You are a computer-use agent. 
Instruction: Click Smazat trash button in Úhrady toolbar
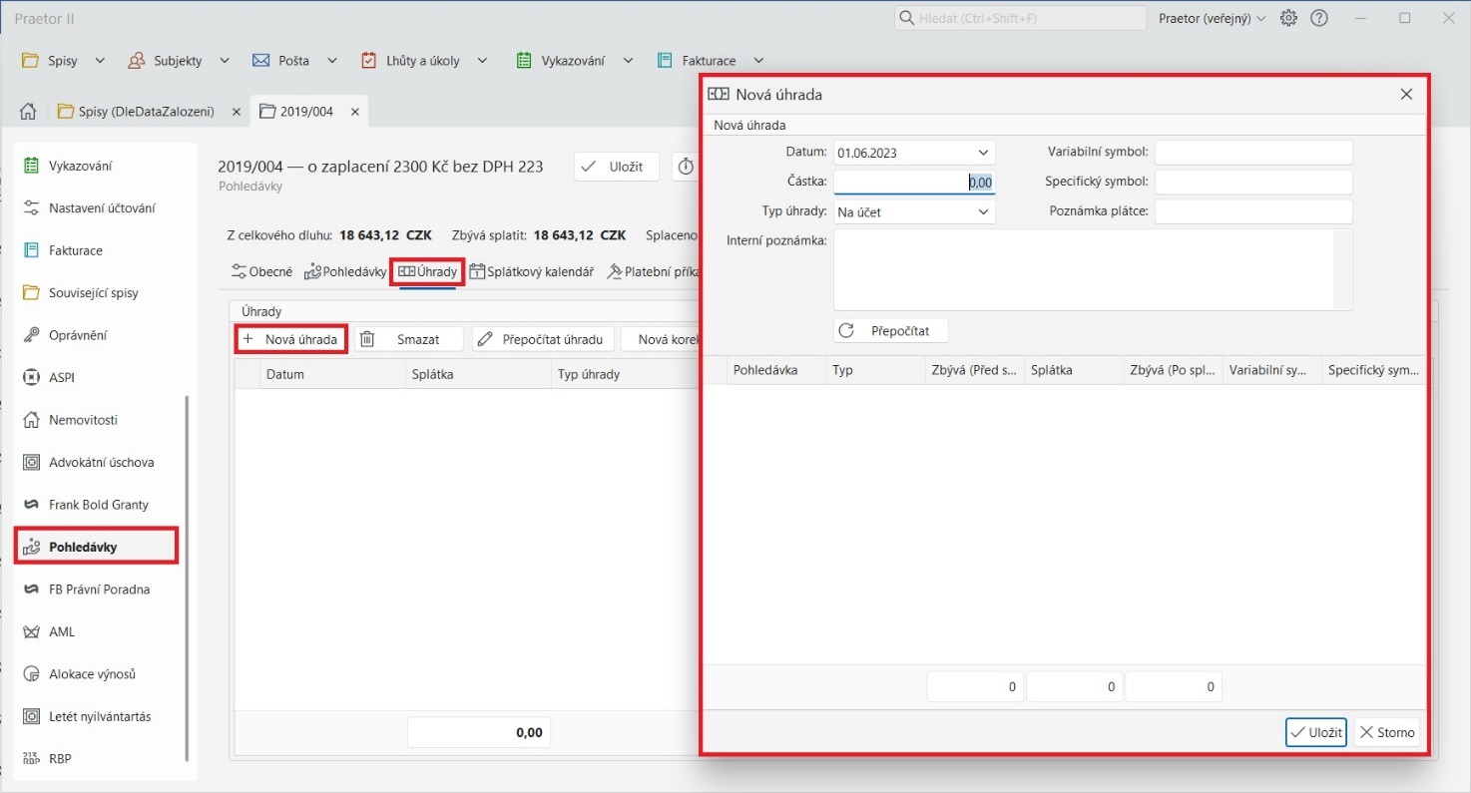pyautogui.click(x=409, y=339)
